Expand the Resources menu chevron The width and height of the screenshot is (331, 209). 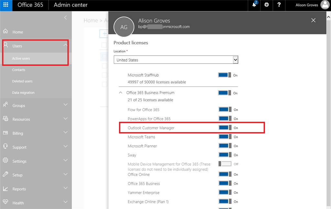pyautogui.click(x=65, y=119)
